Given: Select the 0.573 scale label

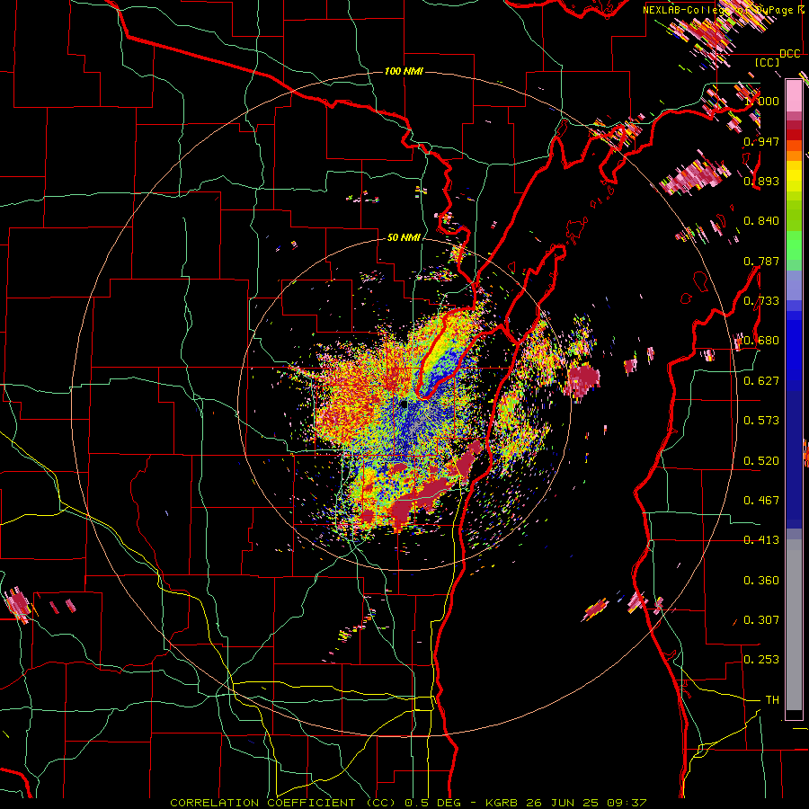Looking at the screenshot, I should click(761, 421).
